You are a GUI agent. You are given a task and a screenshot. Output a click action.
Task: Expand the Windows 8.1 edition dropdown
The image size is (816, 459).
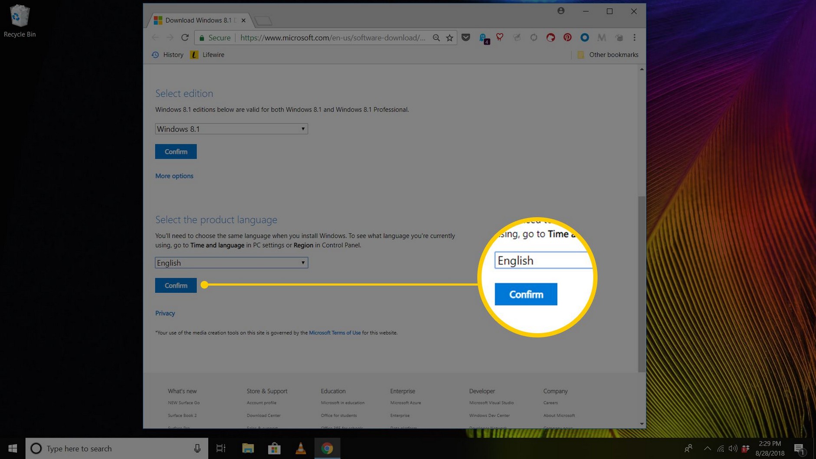click(x=231, y=129)
